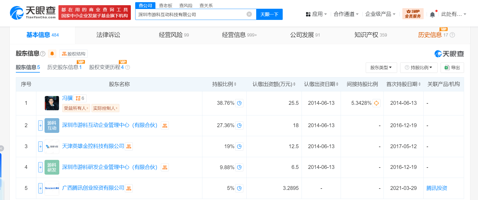Open equity structure icon for 广西腾讯创业投资
The image size is (478, 200).
coord(129,188)
